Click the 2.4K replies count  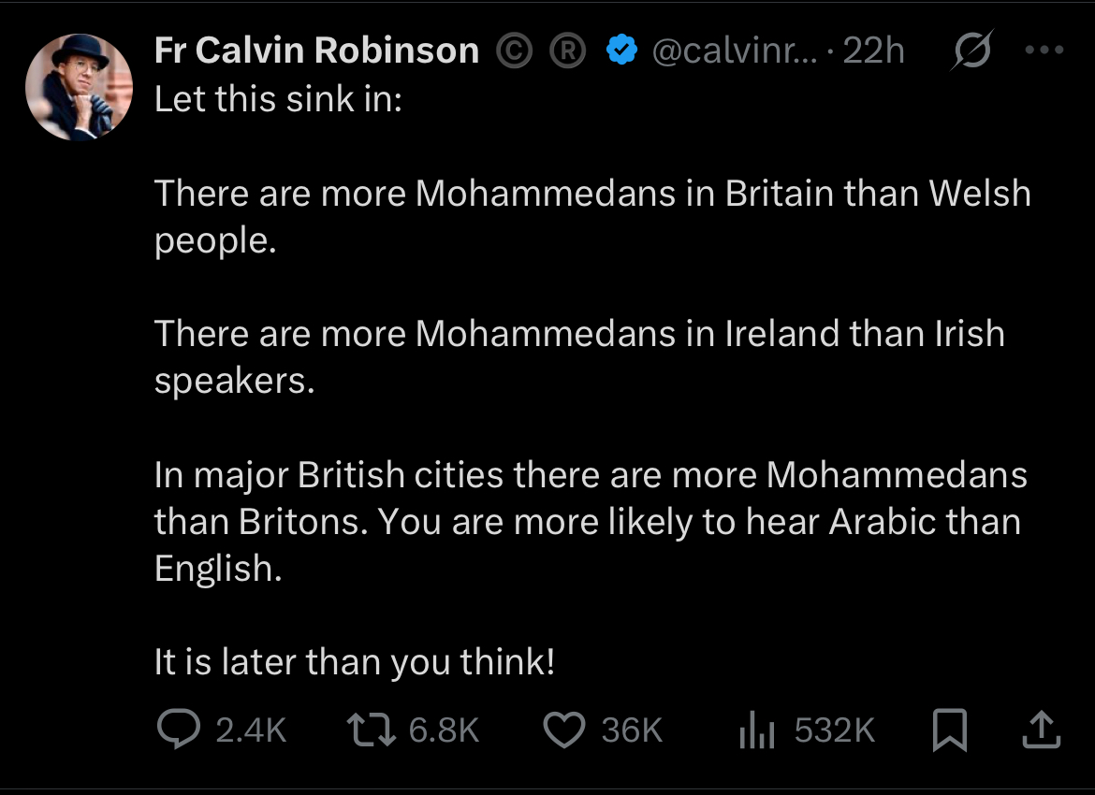[251, 730]
